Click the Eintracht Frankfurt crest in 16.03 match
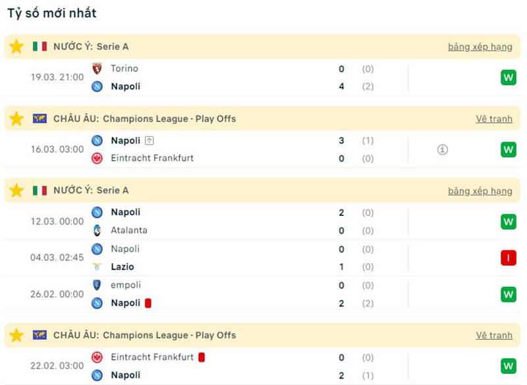Viewport: 527px width, 385px height. pyautogui.click(x=97, y=158)
